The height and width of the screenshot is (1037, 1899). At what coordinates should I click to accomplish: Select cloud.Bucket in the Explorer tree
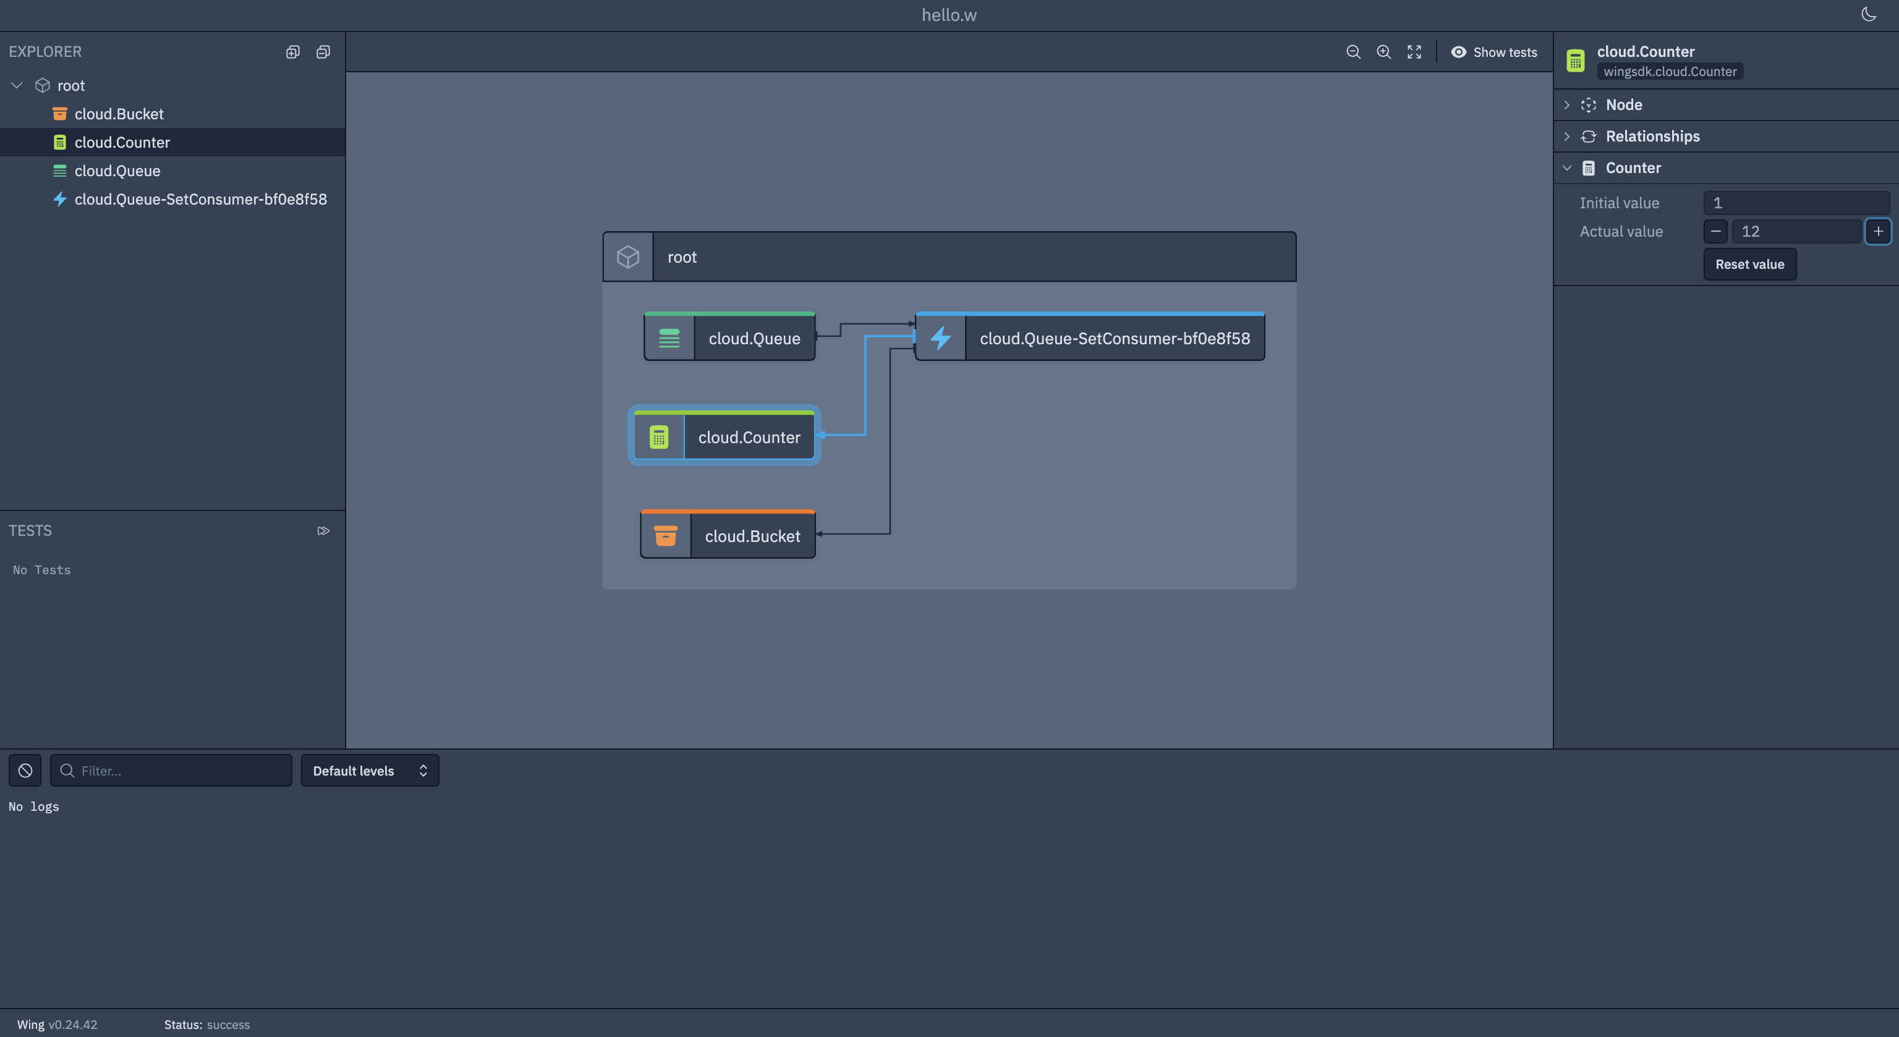tap(119, 112)
